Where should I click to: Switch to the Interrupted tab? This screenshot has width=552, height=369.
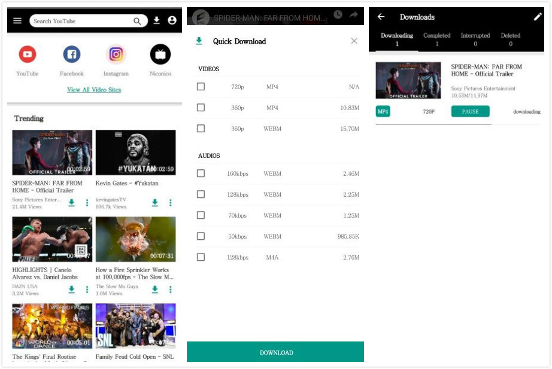point(475,39)
